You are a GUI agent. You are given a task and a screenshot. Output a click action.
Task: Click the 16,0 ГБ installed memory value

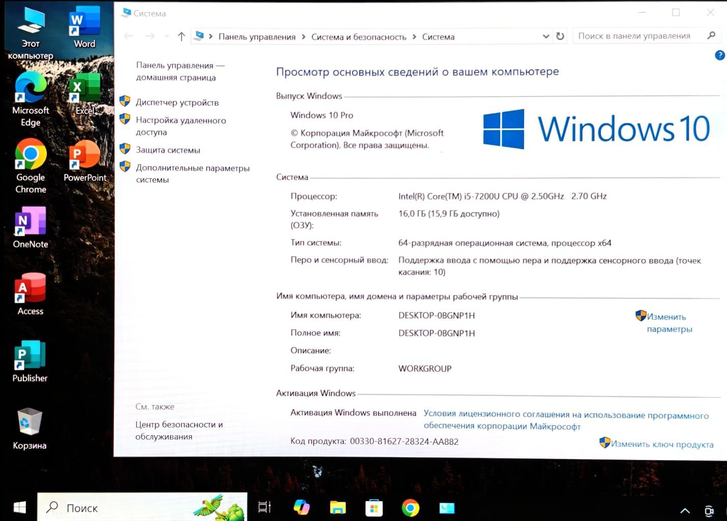pos(449,213)
